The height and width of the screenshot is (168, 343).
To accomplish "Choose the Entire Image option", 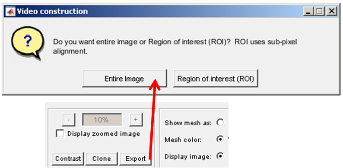I will (124, 79).
